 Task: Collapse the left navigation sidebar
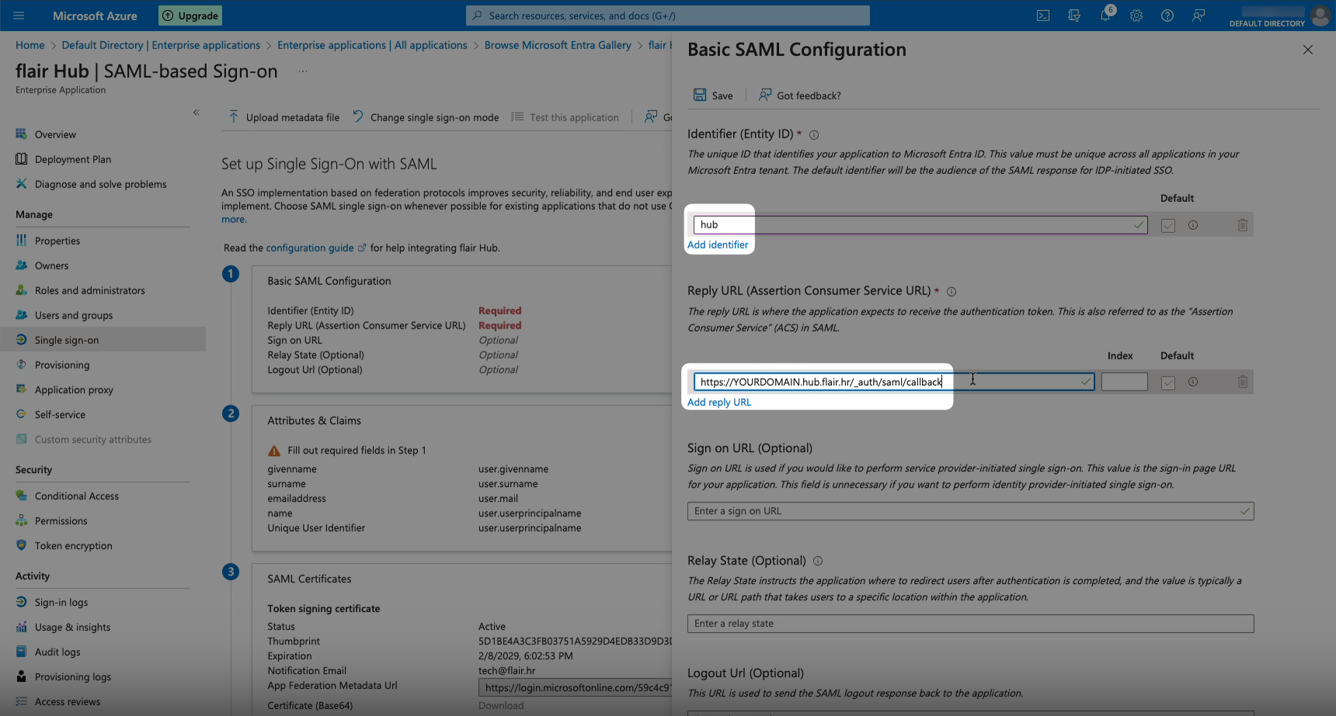coord(197,113)
